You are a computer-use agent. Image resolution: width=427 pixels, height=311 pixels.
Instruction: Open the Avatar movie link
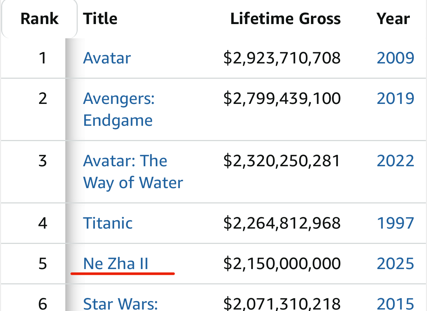point(107,58)
